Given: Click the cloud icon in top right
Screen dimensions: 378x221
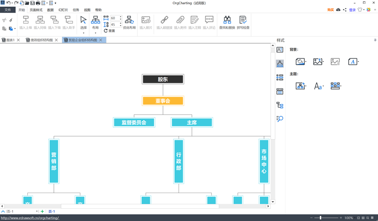Looking at the screenshot, I should [x=338, y=9].
